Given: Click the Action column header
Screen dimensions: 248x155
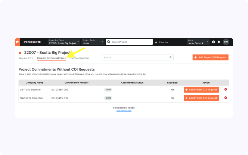Looking at the screenshot, I should [206, 83].
